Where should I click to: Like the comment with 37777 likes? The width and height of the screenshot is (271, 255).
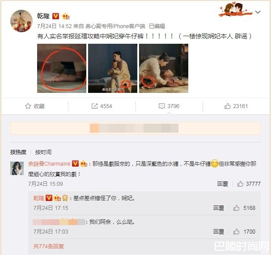tap(240, 184)
